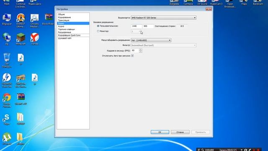Open the network Ağ desktop icon
Image resolution: width=268 pixels, height=151 pixels.
[x=7, y=39]
